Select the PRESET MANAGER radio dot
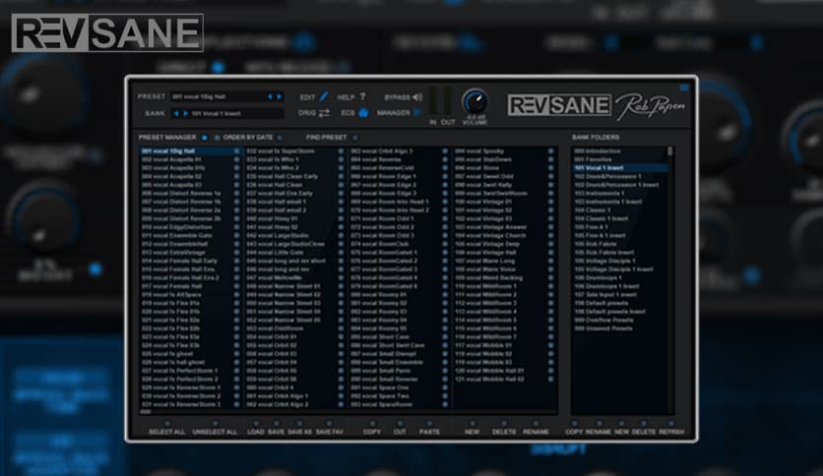The height and width of the screenshot is (476, 823). tap(204, 138)
